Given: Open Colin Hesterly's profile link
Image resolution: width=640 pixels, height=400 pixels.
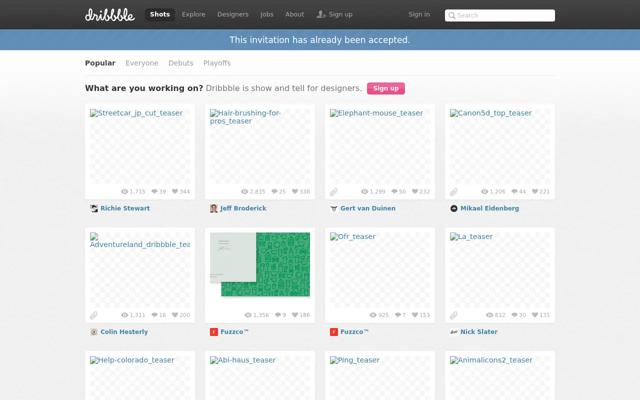Looking at the screenshot, I should [x=124, y=332].
